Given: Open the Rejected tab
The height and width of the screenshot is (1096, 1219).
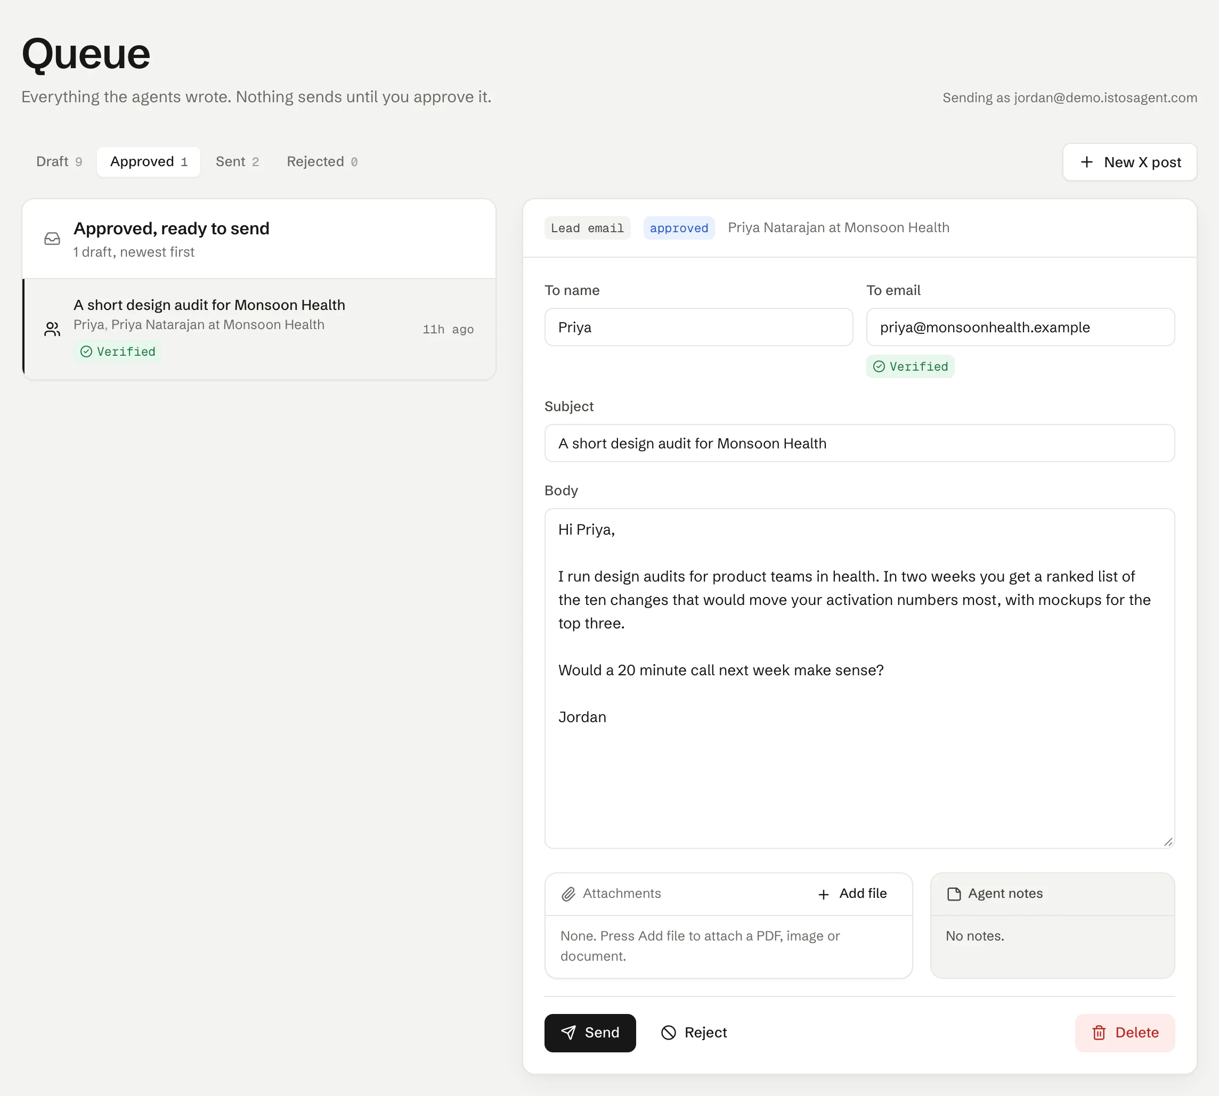Looking at the screenshot, I should tap(322, 162).
